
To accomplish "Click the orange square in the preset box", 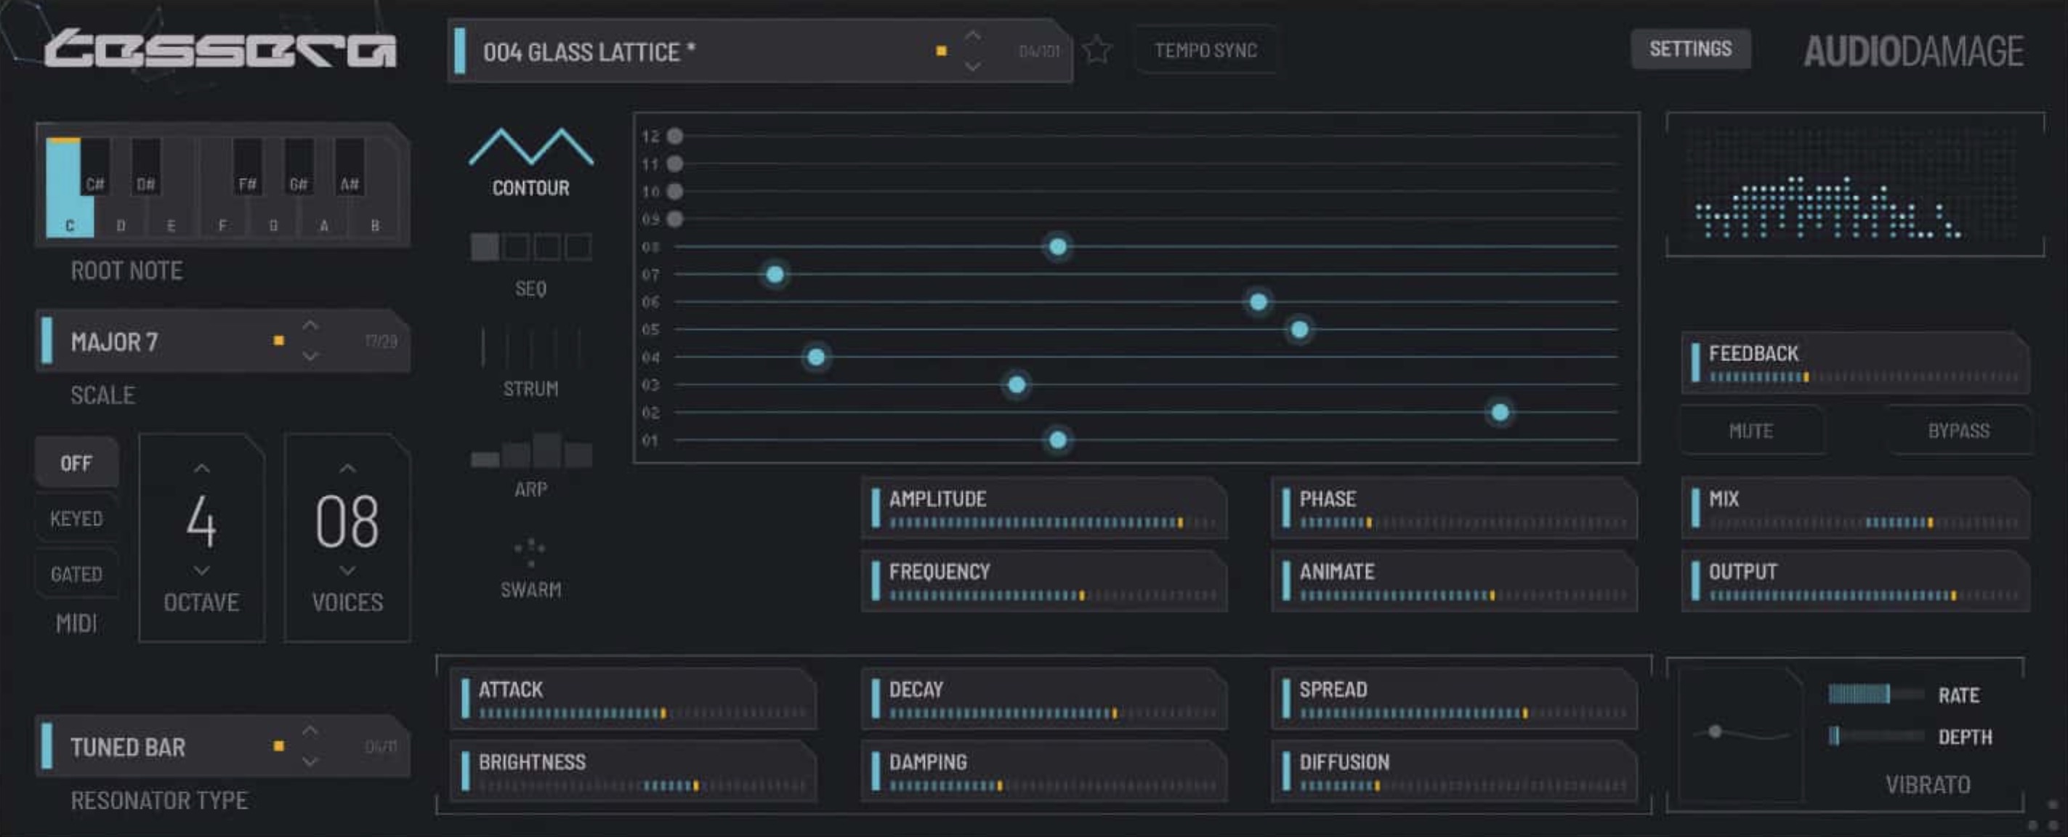I will click(941, 51).
